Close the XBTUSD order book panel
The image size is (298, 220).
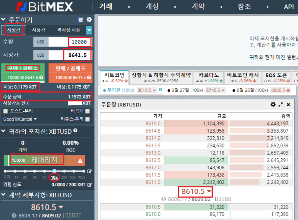point(288,105)
